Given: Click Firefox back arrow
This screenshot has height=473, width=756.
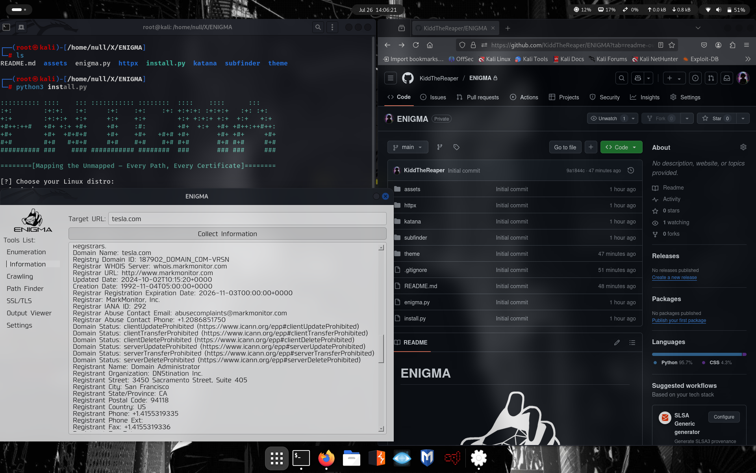Looking at the screenshot, I should click(387, 45).
